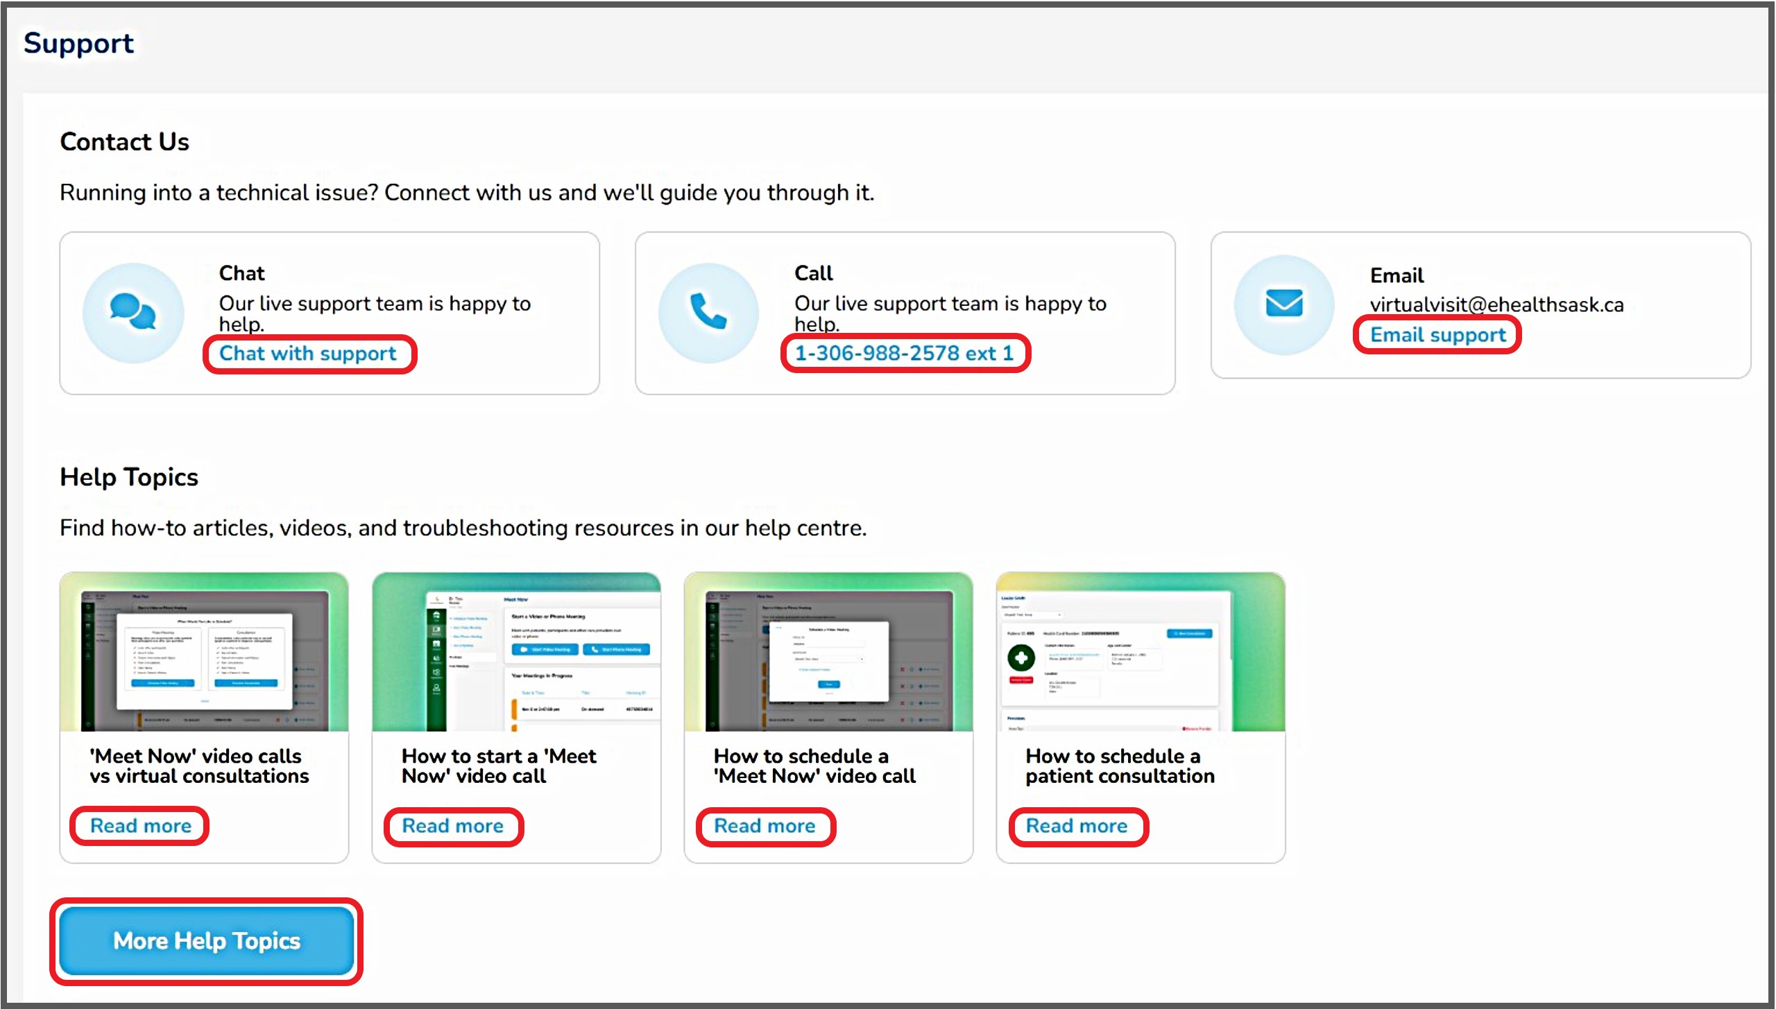Read more on scheduling Meet Now video call

(x=765, y=826)
